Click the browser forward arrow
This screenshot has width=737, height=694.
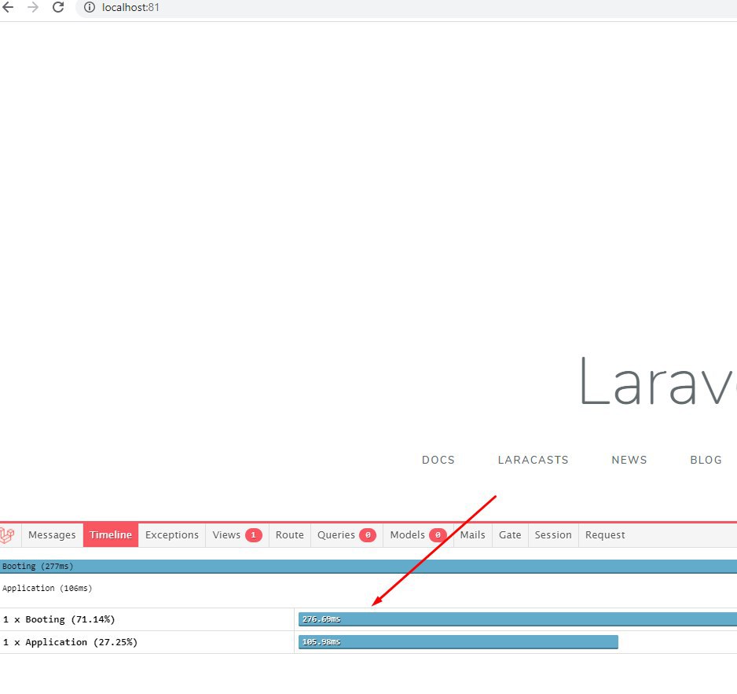coord(33,8)
